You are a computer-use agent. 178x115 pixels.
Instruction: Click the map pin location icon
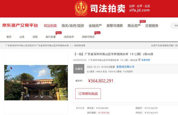point(139,60)
